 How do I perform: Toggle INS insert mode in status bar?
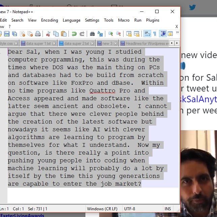point(168,209)
